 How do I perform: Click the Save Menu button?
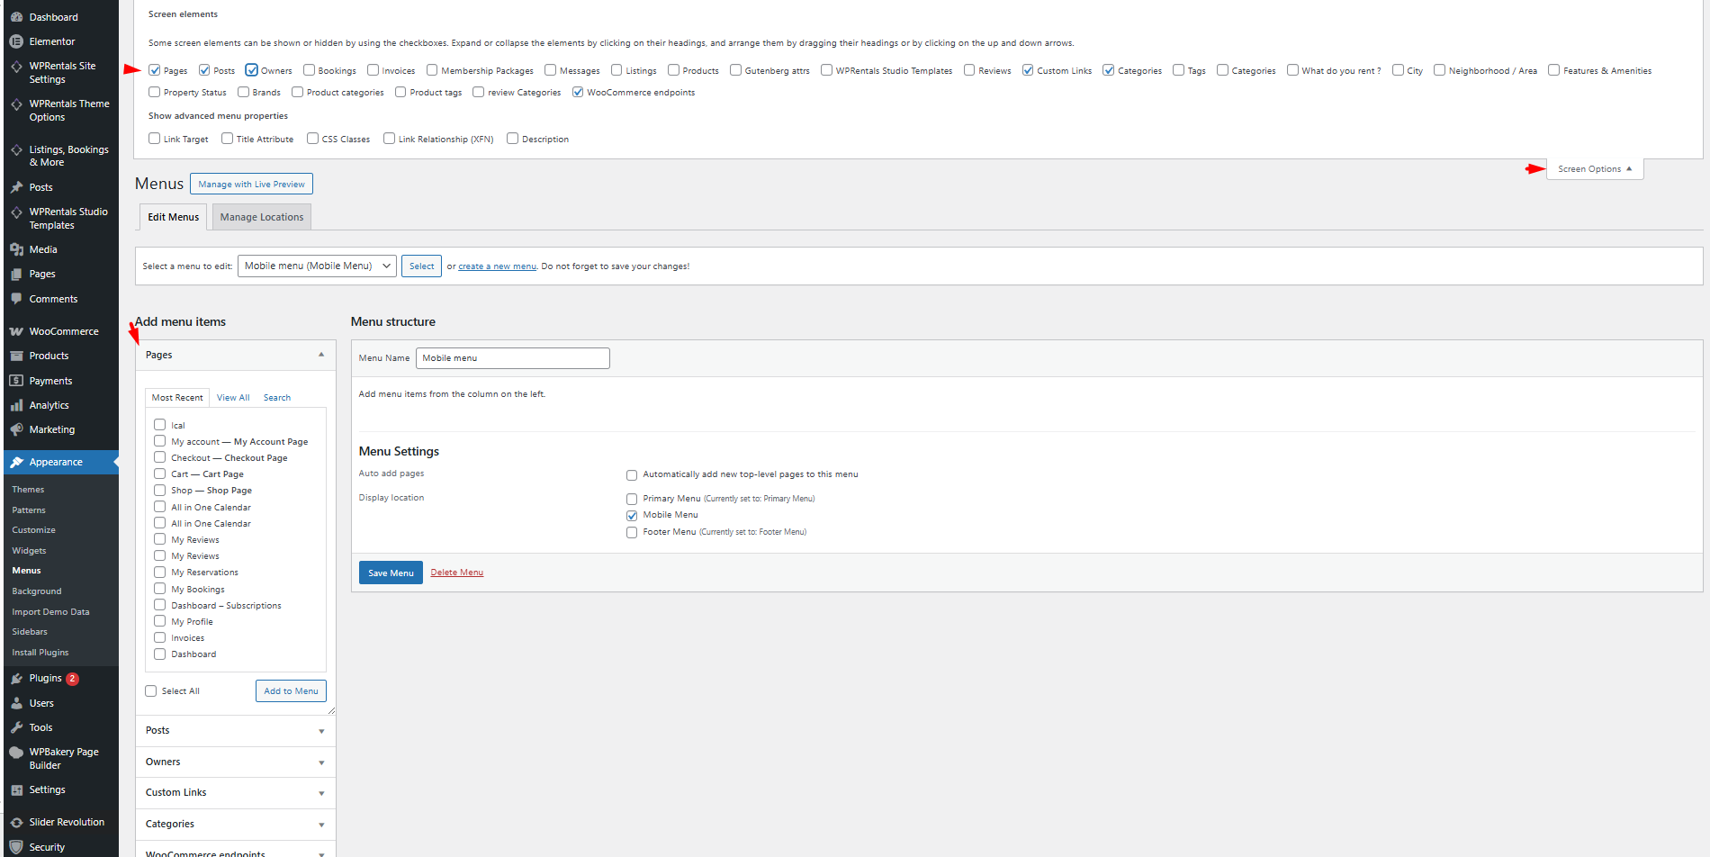coord(391,573)
